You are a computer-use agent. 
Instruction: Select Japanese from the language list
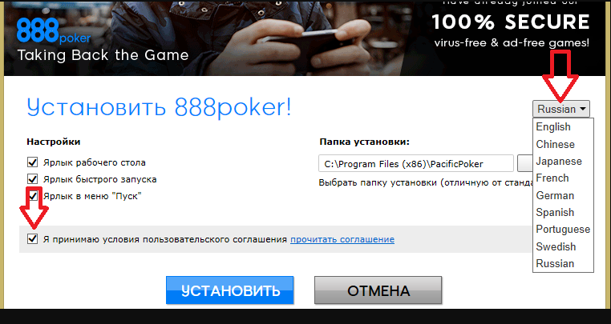tap(558, 161)
